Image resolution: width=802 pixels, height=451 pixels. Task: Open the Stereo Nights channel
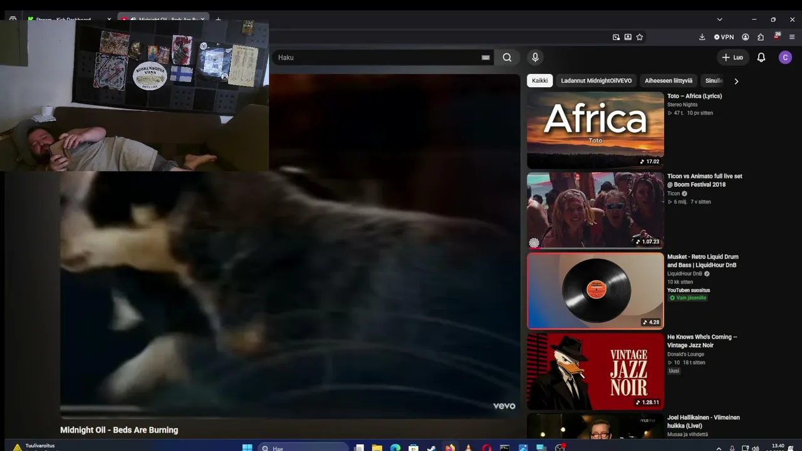(682, 105)
